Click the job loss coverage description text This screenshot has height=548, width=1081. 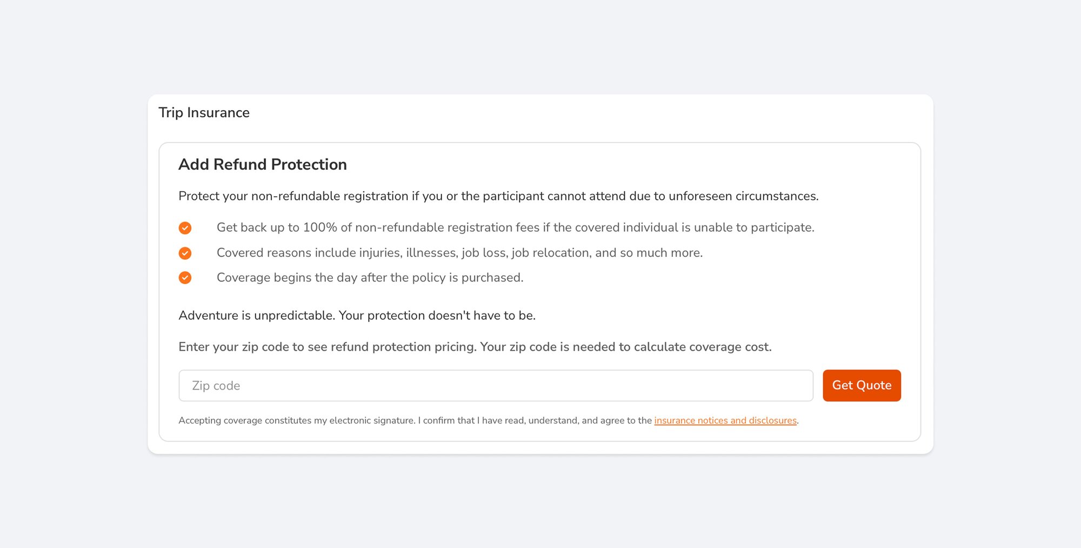point(459,252)
